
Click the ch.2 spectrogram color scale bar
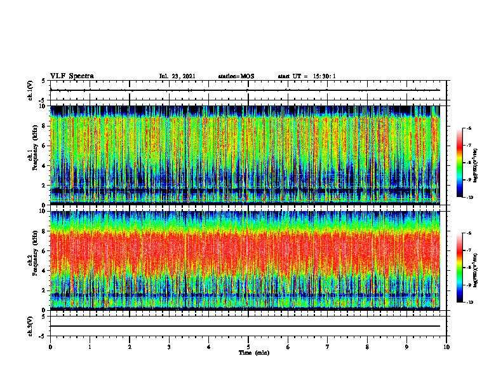tap(459, 268)
